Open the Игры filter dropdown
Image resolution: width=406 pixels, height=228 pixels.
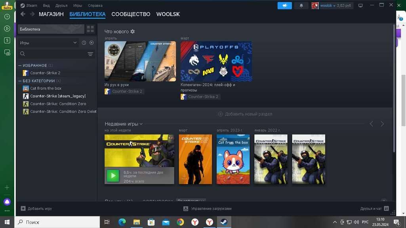coord(48,43)
